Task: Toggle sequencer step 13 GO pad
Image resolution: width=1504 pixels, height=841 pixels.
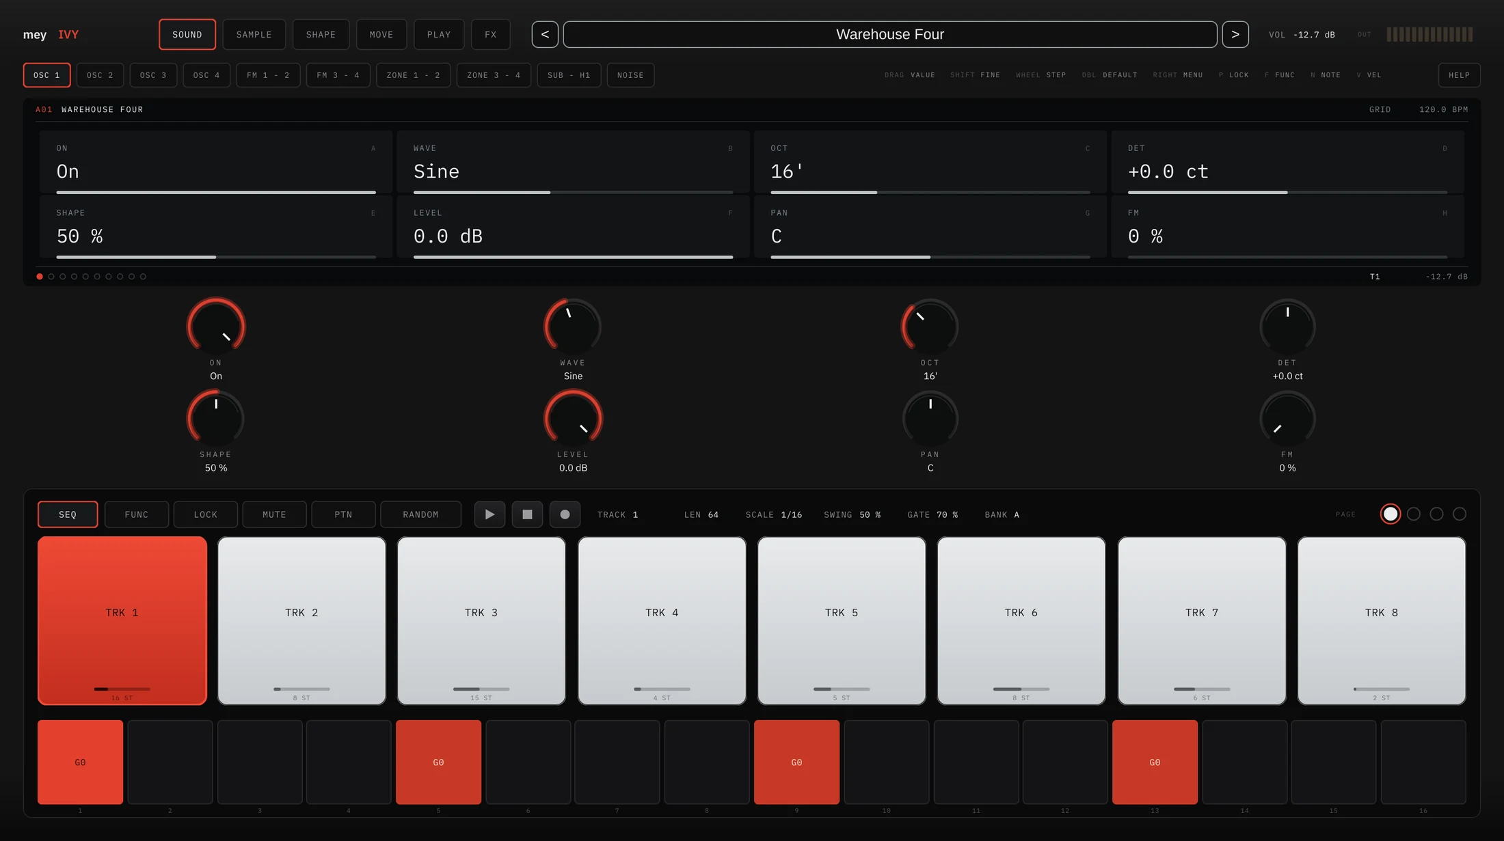Action: pos(1155,762)
